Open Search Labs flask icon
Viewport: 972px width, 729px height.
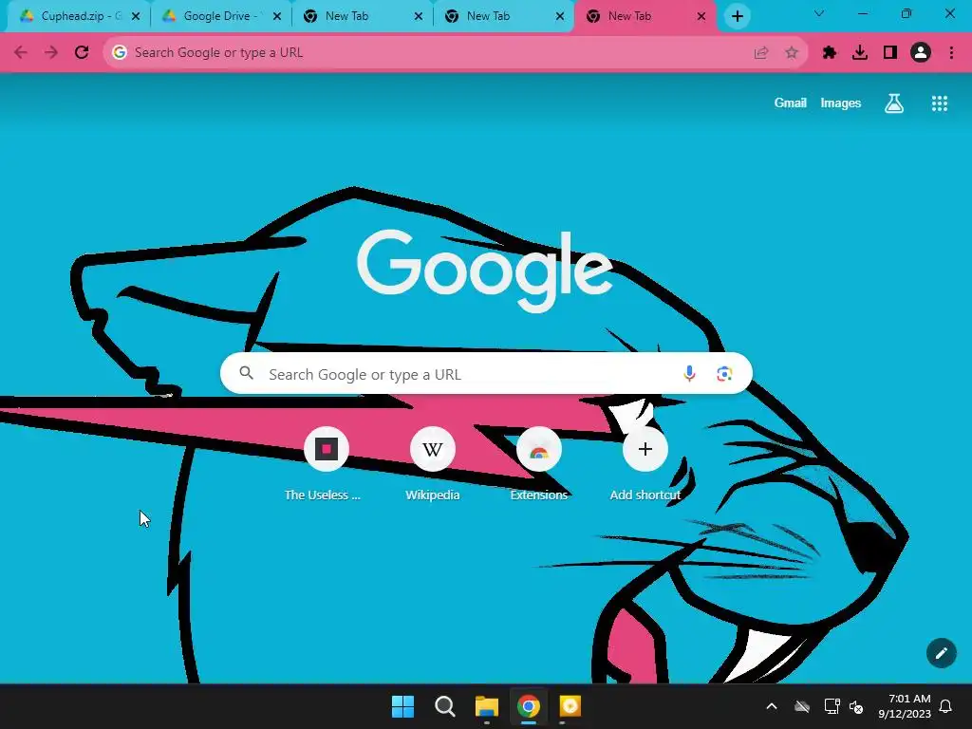click(894, 103)
